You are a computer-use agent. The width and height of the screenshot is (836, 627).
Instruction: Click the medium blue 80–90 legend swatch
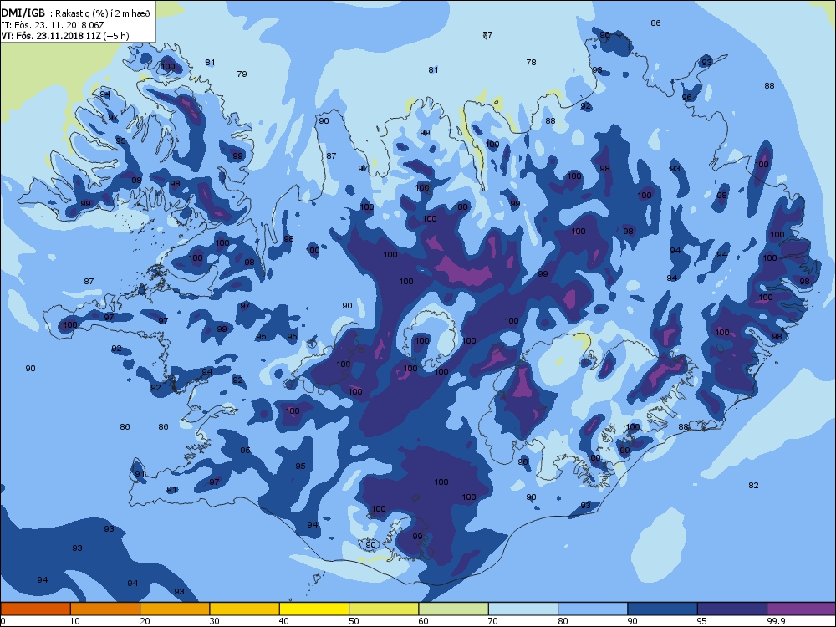coord(593,609)
